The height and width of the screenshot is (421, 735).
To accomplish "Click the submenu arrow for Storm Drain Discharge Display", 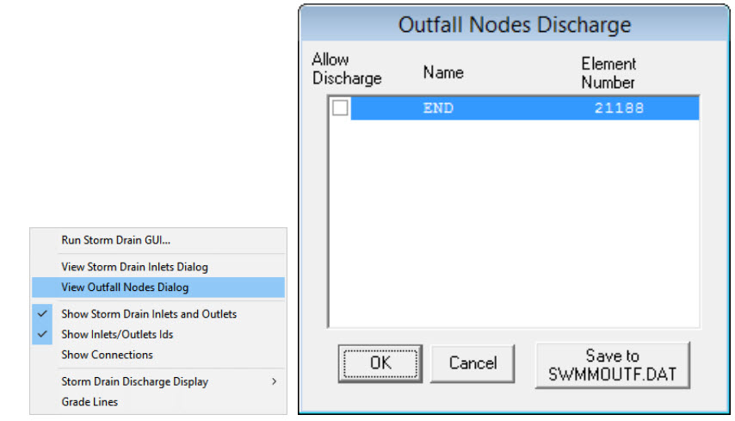I will [274, 381].
